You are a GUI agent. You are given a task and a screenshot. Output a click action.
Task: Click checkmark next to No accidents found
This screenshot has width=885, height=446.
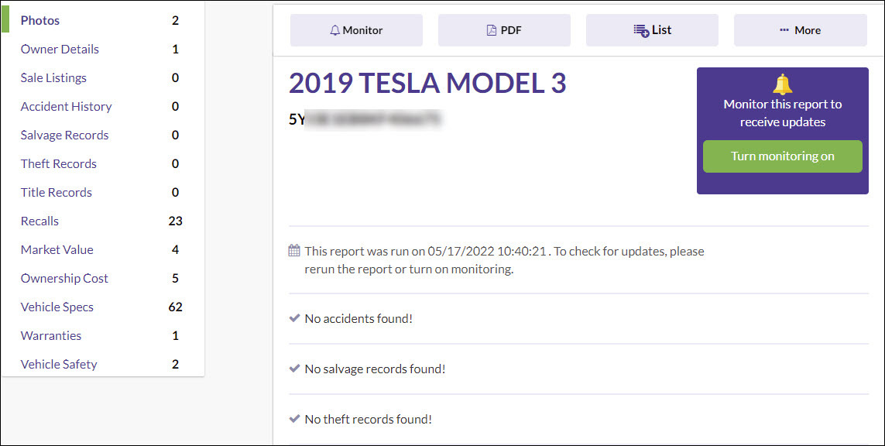click(x=294, y=318)
